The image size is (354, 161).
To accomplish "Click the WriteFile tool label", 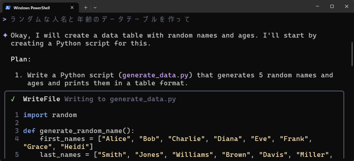I will tap(41, 99).
